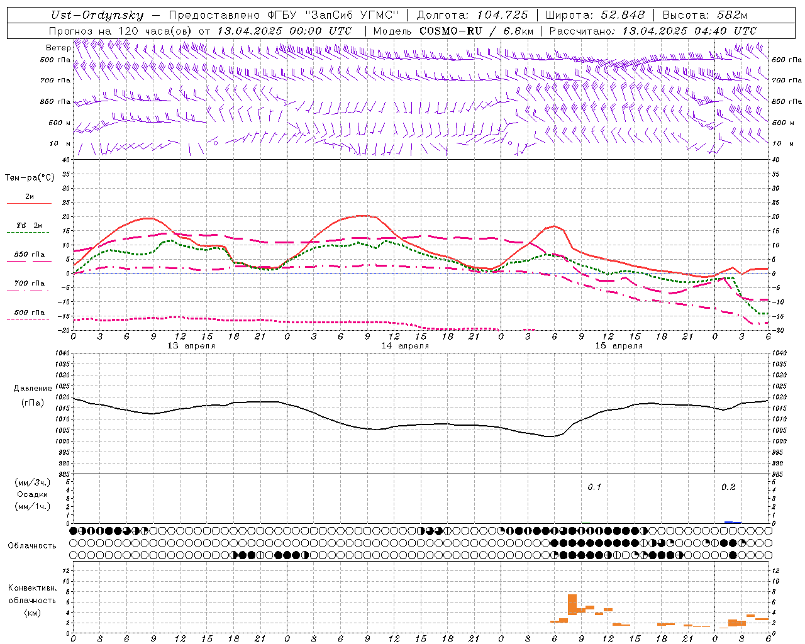
Task: Click the blue precipitation bar
Action: [x=733, y=522]
